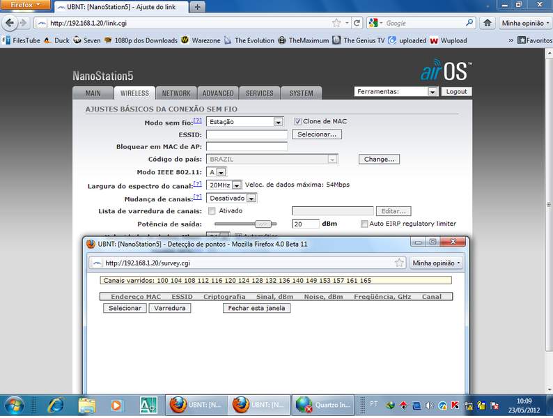Enable Auto EIRP regulatory limiter checkbox
553x418 pixels.
point(364,224)
